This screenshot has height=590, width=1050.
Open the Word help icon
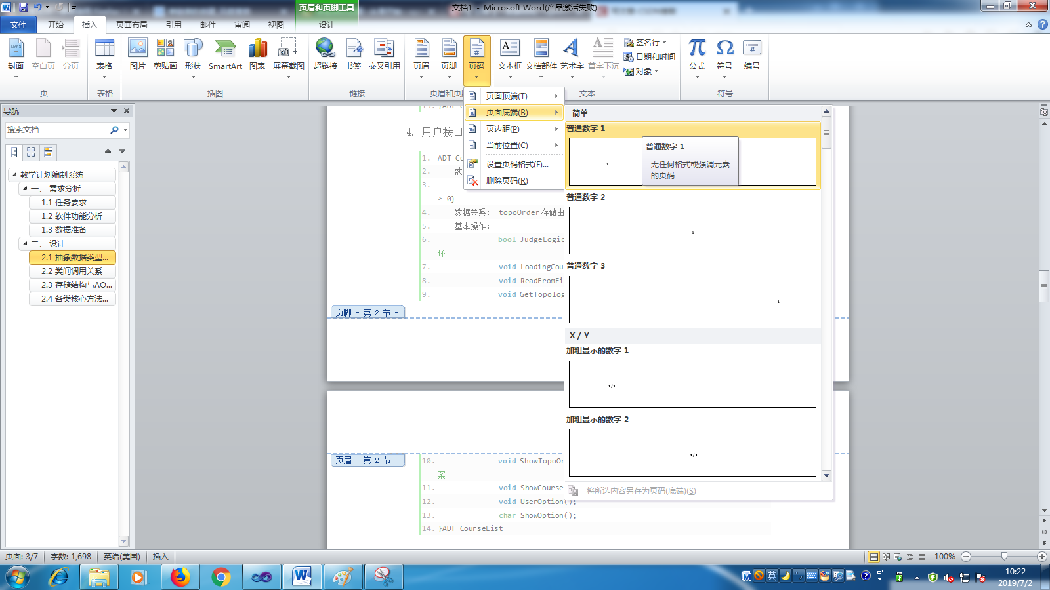(x=1042, y=24)
